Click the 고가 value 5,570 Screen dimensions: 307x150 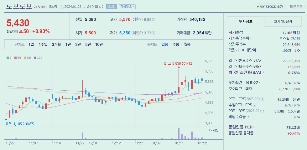pos(125,19)
